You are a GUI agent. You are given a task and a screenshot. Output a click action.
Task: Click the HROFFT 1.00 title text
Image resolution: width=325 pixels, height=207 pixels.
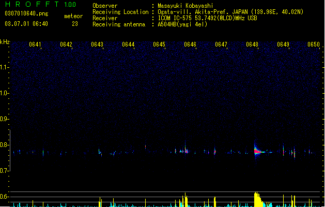[x=41, y=4]
